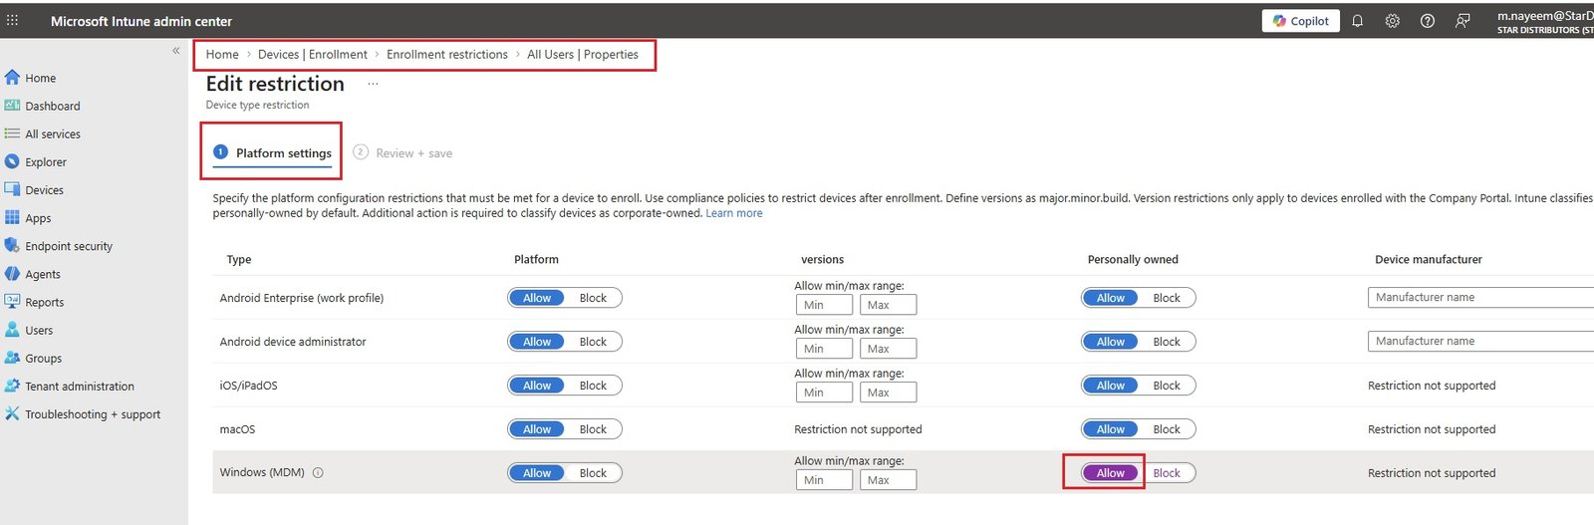Set Windows (MDM) platform toggle to Block
Image resolution: width=1594 pixels, height=525 pixels.
[593, 473]
